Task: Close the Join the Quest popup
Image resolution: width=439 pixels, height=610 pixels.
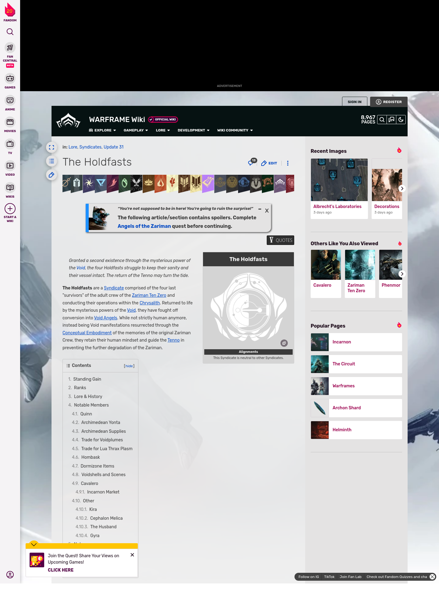Action: tap(132, 555)
